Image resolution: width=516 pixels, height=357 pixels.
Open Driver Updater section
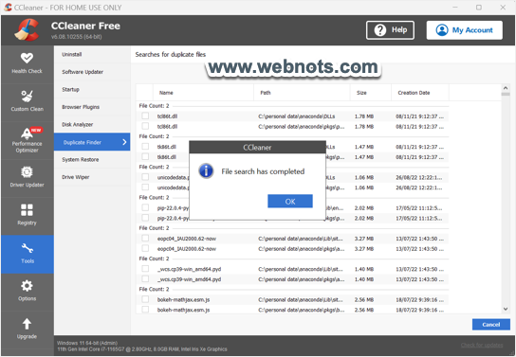(x=27, y=178)
